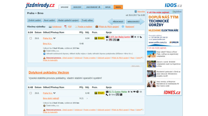Click the PDF export icon

66,27
